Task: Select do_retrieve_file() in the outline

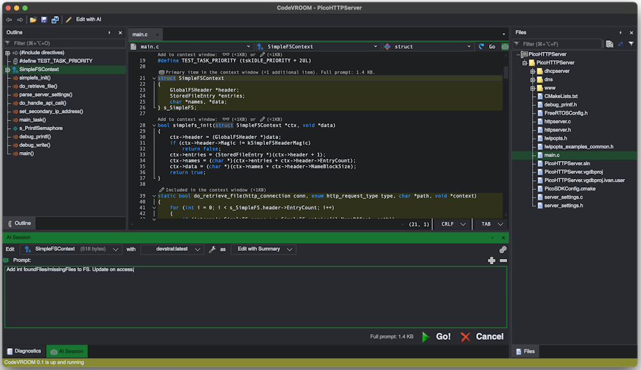Action: [x=38, y=87]
